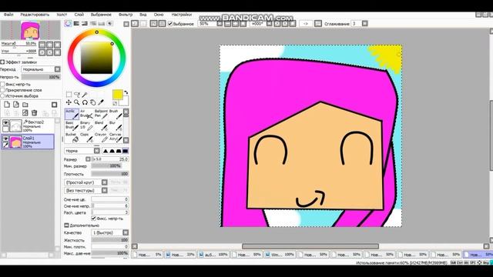Select the magic wand tool

[x=85, y=94]
